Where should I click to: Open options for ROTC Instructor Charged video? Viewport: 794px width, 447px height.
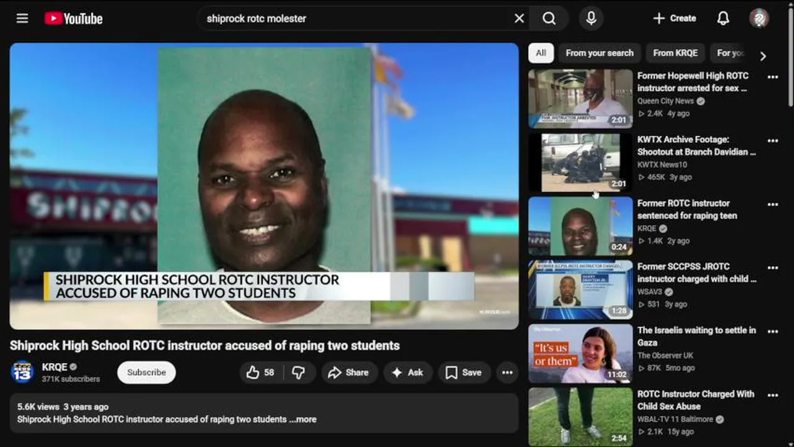pyautogui.click(x=773, y=395)
